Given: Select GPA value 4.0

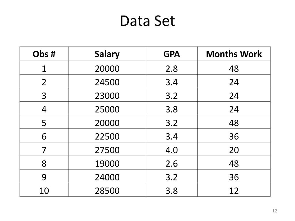Looking at the screenshot, I should coord(172,150).
